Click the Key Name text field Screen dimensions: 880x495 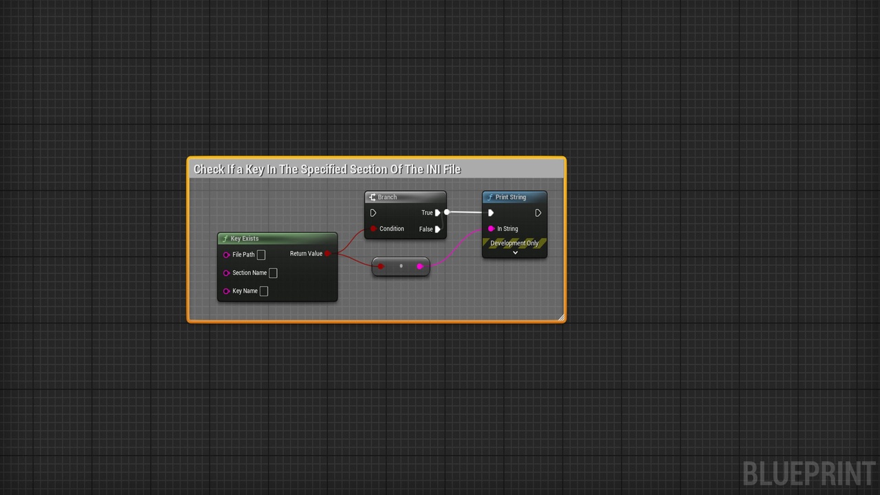264,291
